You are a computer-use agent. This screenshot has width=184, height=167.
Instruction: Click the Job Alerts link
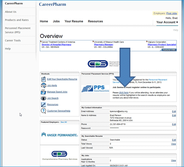tap(52, 86)
